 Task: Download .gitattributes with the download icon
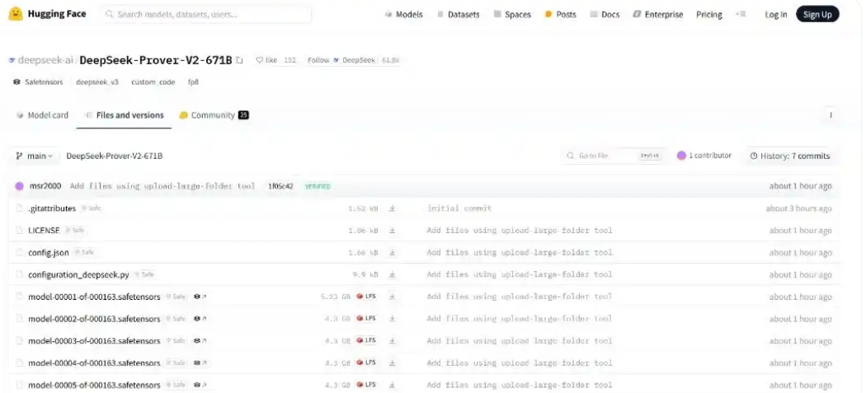392,208
